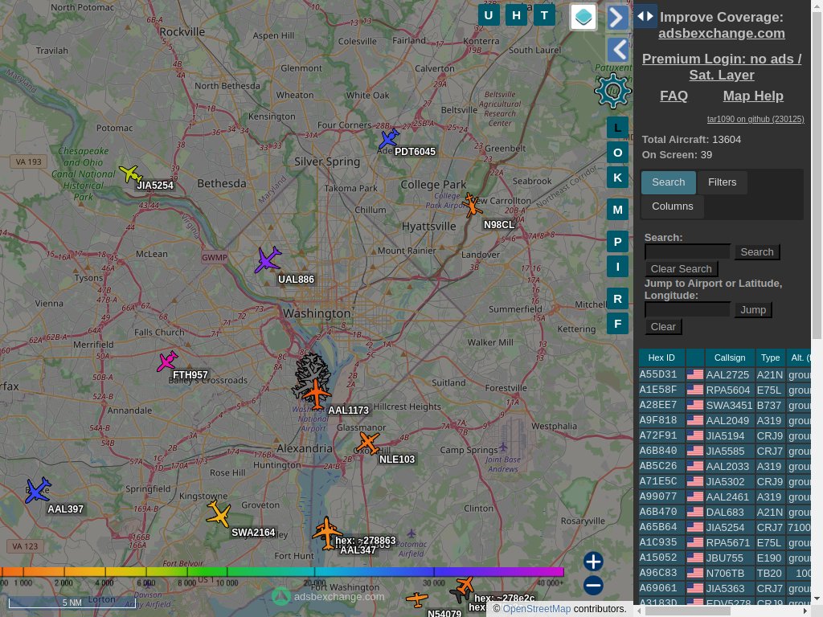Image resolution: width=823 pixels, height=617 pixels.
Task: Select the RPA5604 table row
Action: (x=725, y=390)
